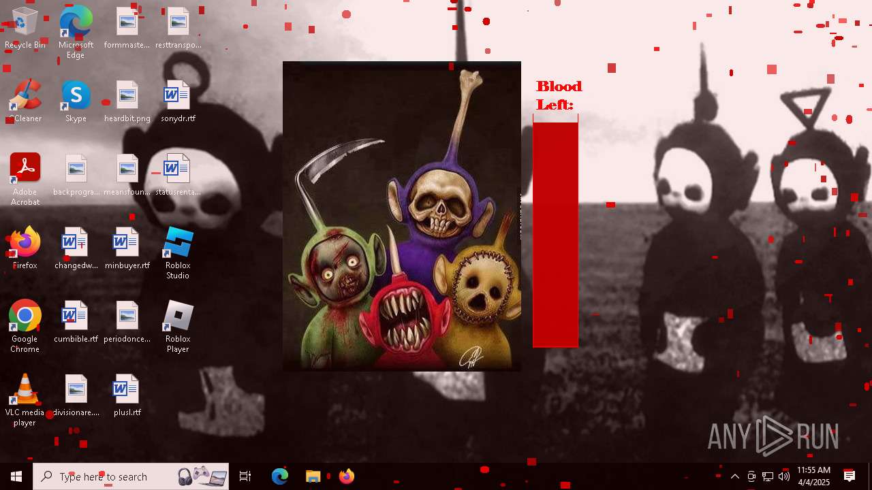Select the formmaste... image file

click(x=127, y=29)
